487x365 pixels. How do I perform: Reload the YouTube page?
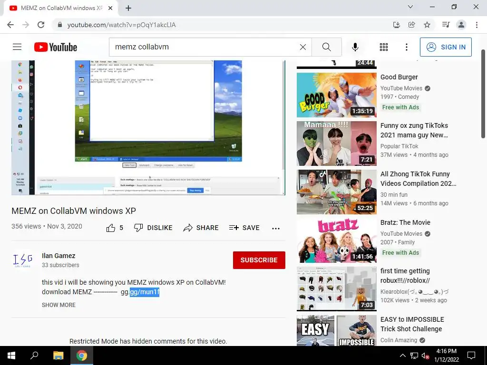click(41, 25)
